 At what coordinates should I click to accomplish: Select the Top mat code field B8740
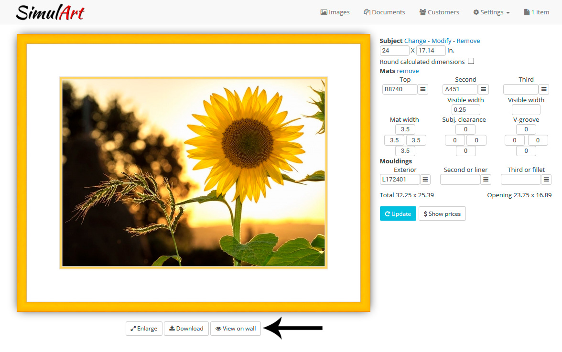click(x=400, y=89)
